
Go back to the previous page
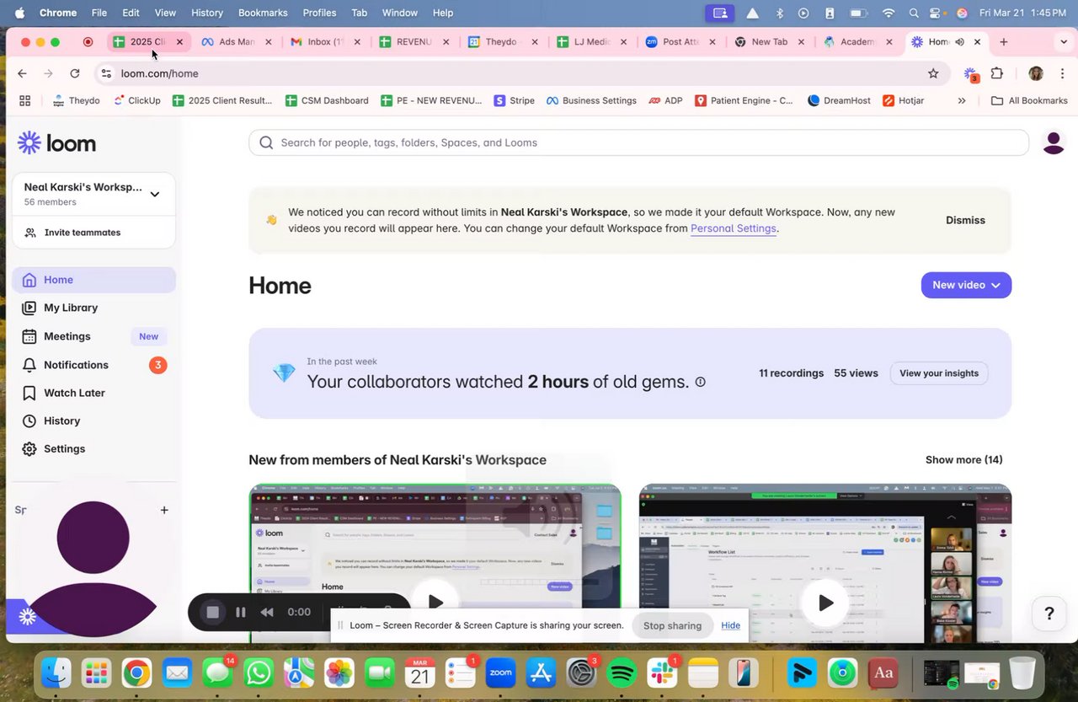click(22, 73)
